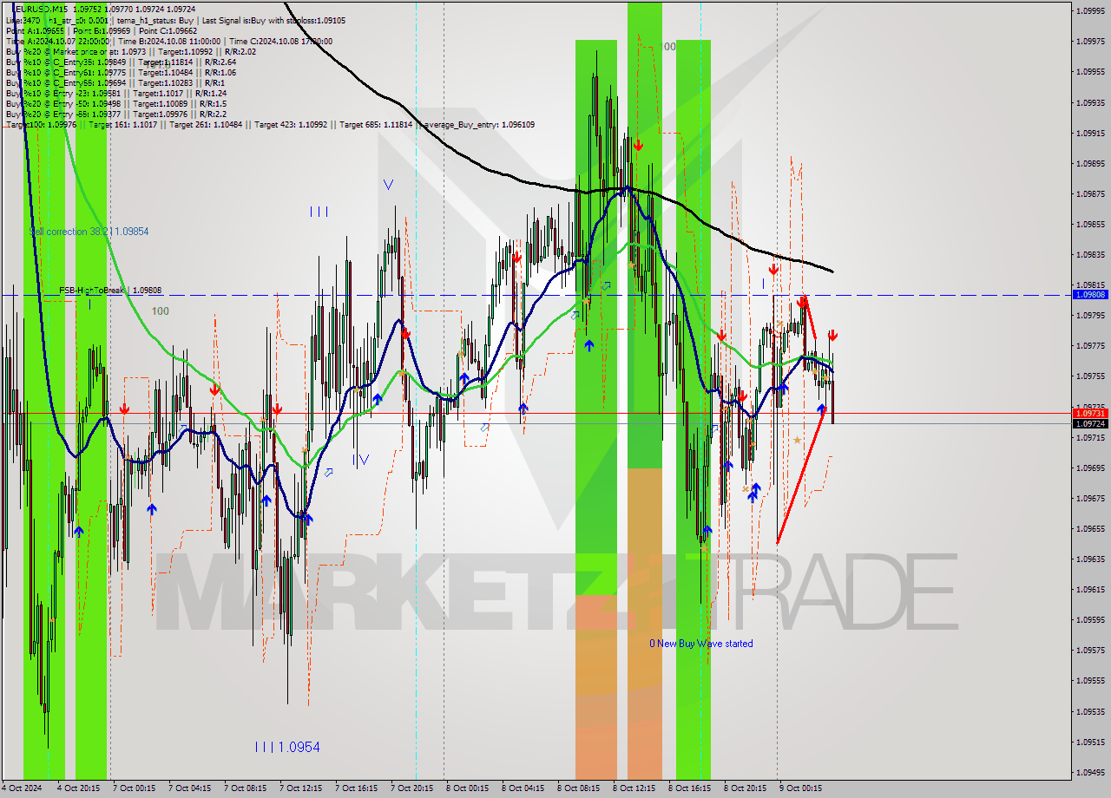1111x798 pixels.
Task: Select the long rising red trend line
Action: [x=800, y=476]
